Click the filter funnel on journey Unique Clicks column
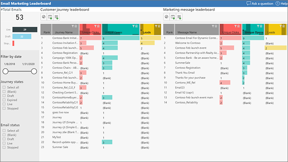Viewport: 288px width, 162px height. click(95, 26)
